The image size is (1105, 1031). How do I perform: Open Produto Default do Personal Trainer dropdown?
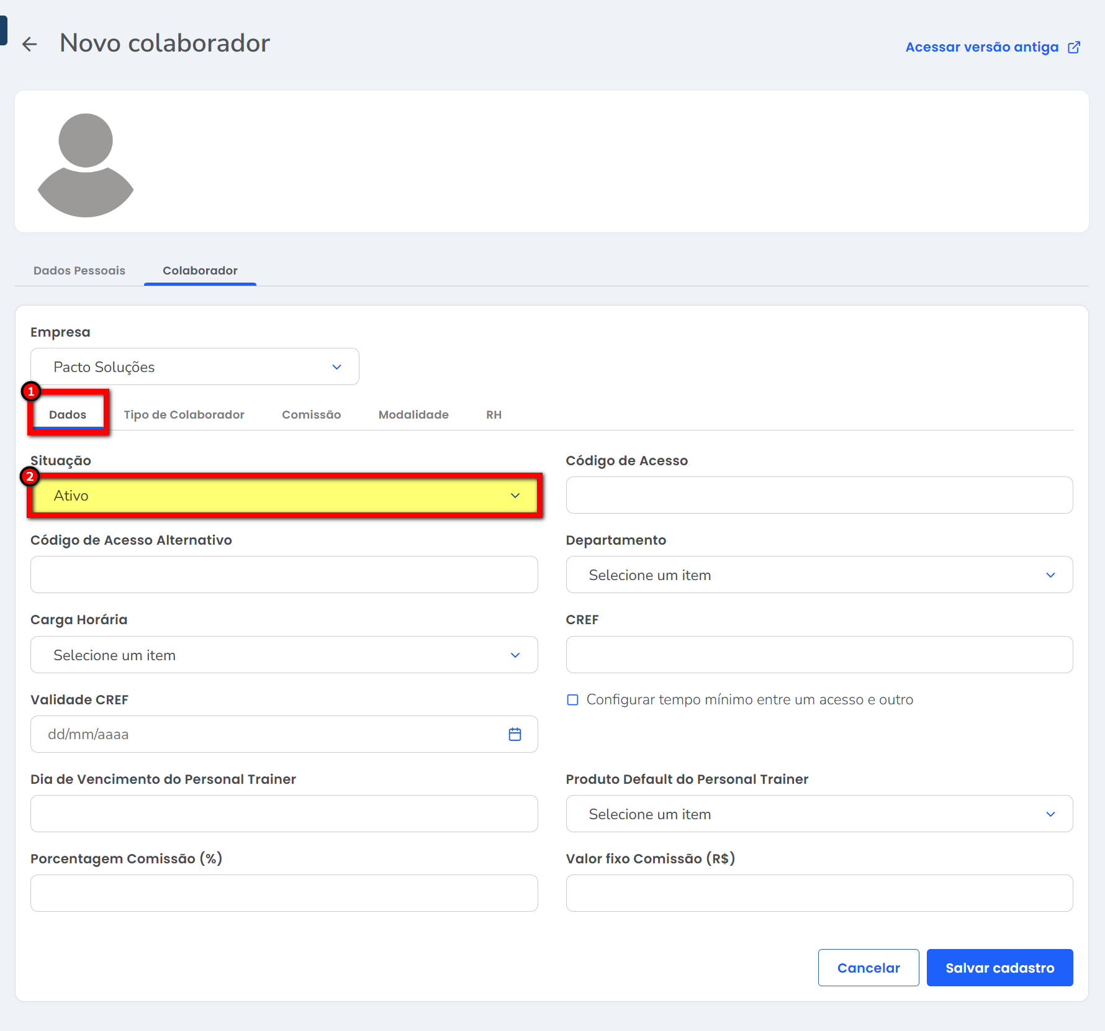click(x=819, y=814)
